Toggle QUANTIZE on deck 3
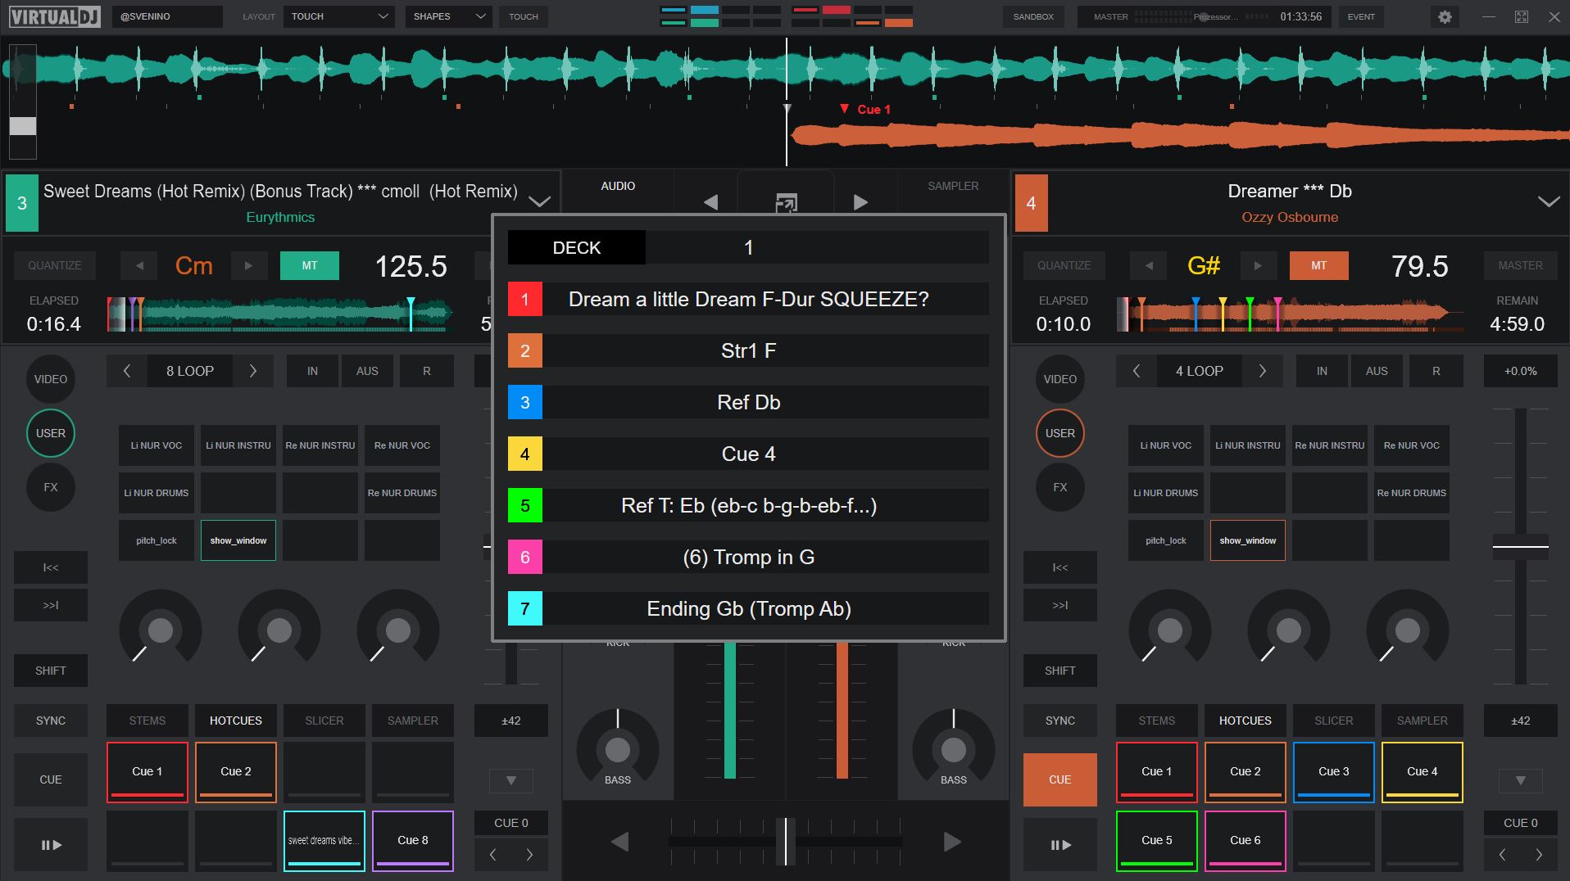Image resolution: width=1570 pixels, height=881 pixels. tap(55, 265)
